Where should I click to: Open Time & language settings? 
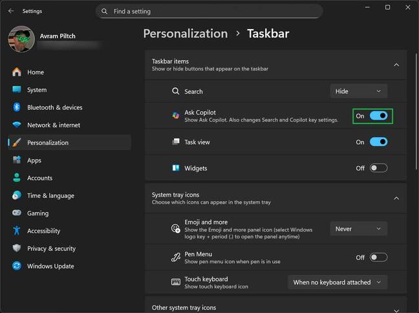click(69, 195)
